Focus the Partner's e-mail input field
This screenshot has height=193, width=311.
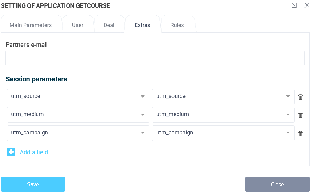pyautogui.click(x=155, y=59)
